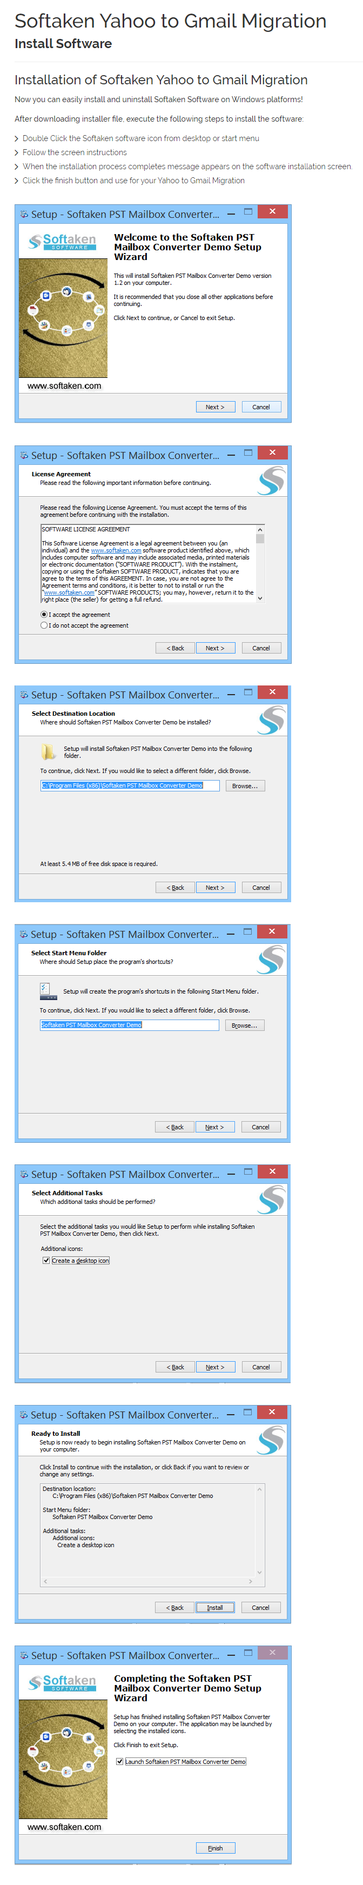Click Cancel in the License Agreement window
Viewport: 363px width, 1885px height.
tap(261, 648)
